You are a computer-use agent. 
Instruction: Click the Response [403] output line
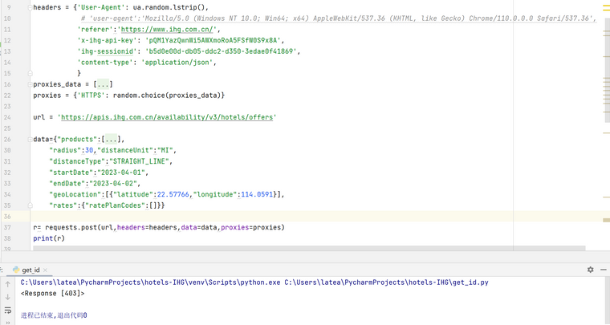(50, 294)
